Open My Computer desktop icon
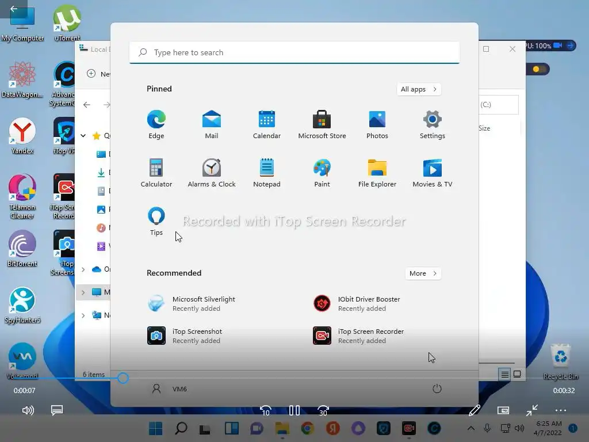Screen dimensions: 589x442 tap(22, 23)
